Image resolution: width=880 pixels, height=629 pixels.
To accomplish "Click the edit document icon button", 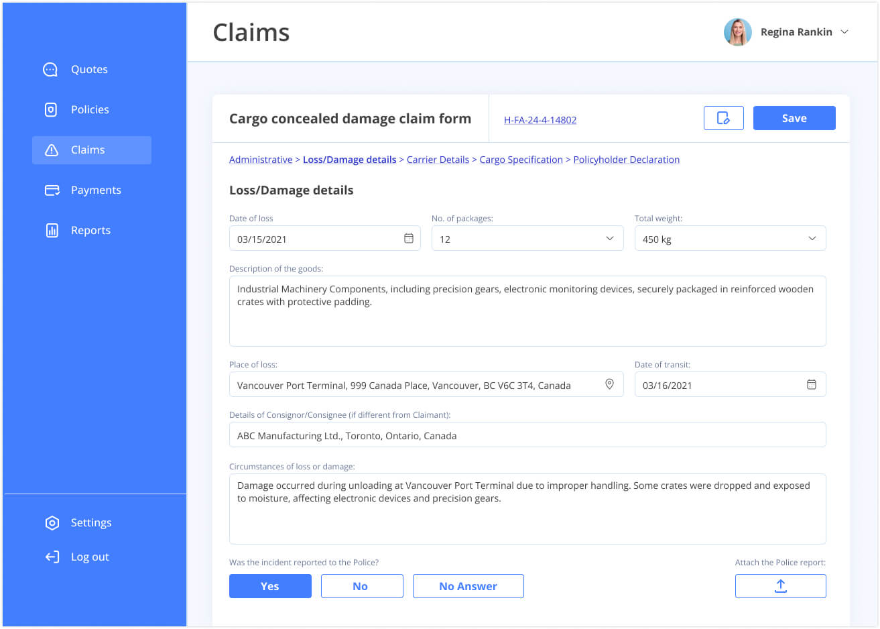I will pos(723,118).
